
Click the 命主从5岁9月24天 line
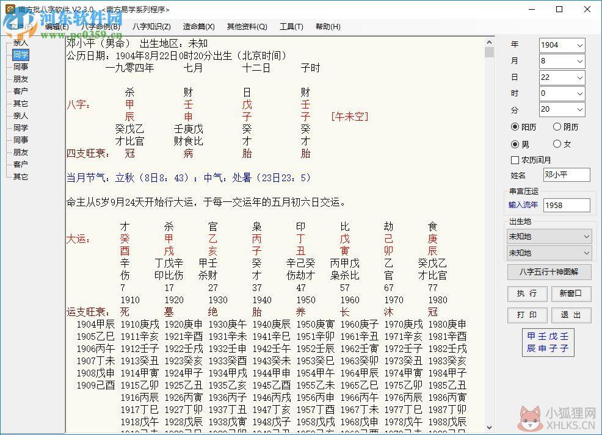click(206, 202)
